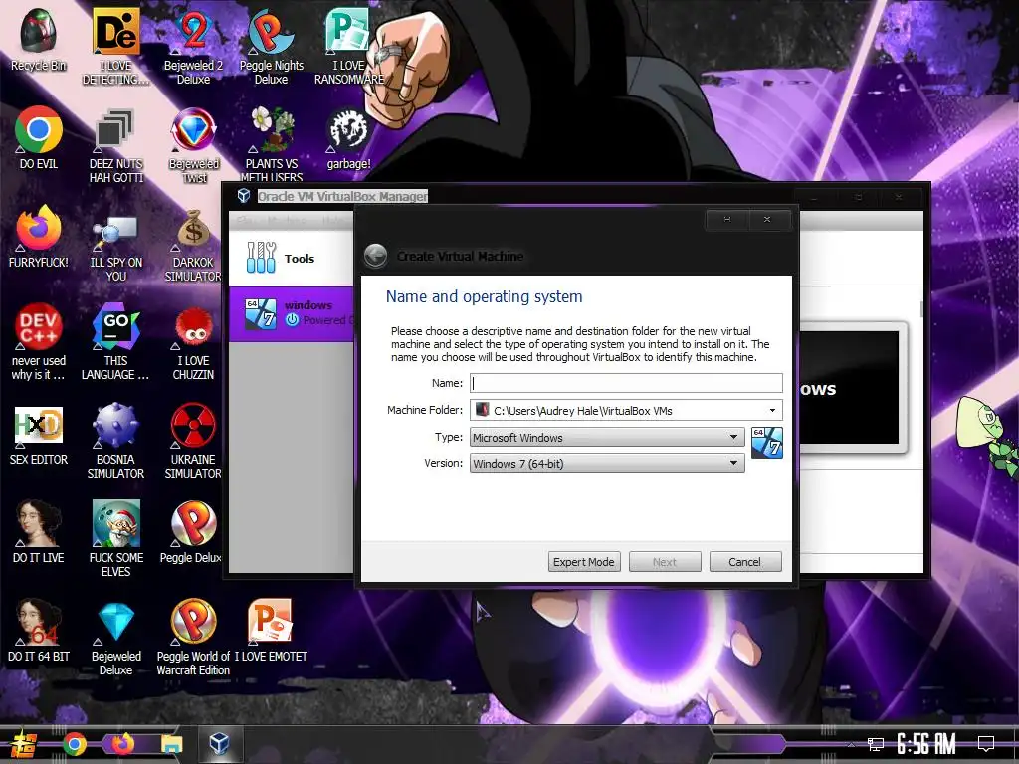
Task: Click the Name text field
Action: tap(626, 383)
